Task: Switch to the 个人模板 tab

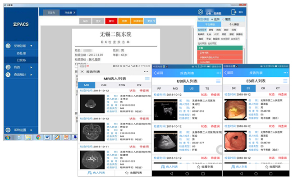Action: click(234, 24)
